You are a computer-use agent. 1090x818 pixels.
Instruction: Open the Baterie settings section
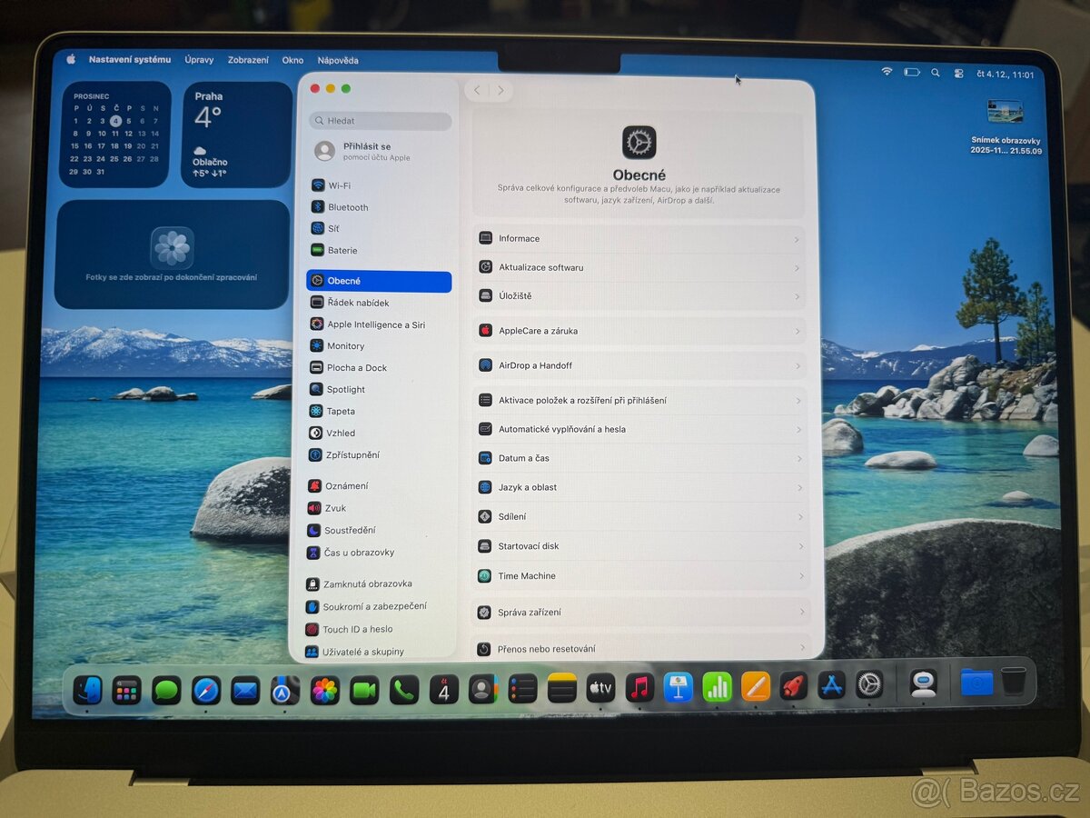pyautogui.click(x=344, y=250)
